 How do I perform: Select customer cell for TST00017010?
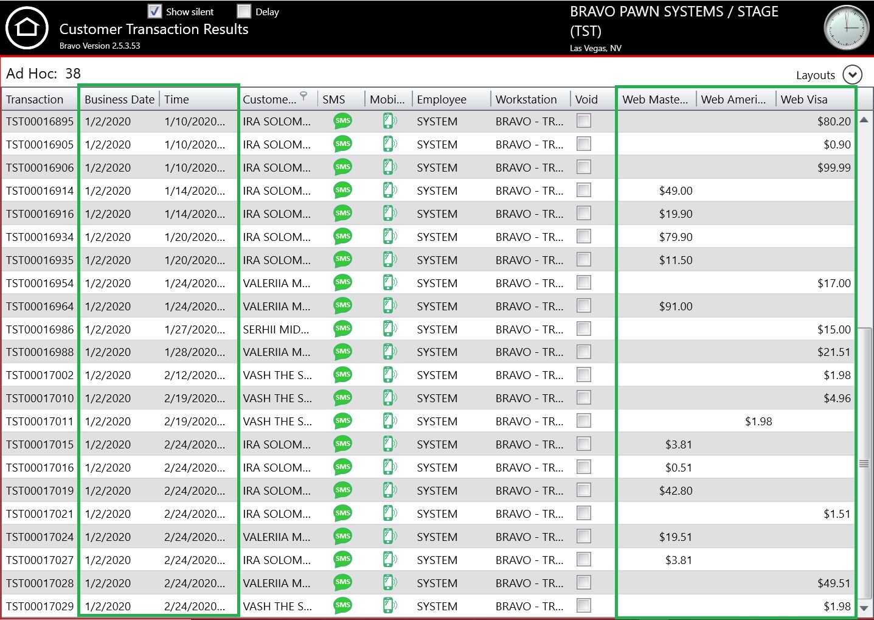[x=277, y=398]
